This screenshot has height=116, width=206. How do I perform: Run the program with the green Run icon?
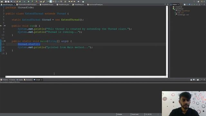point(28,2)
